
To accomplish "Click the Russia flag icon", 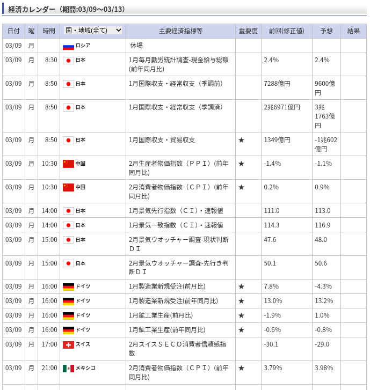I will [x=68, y=46].
